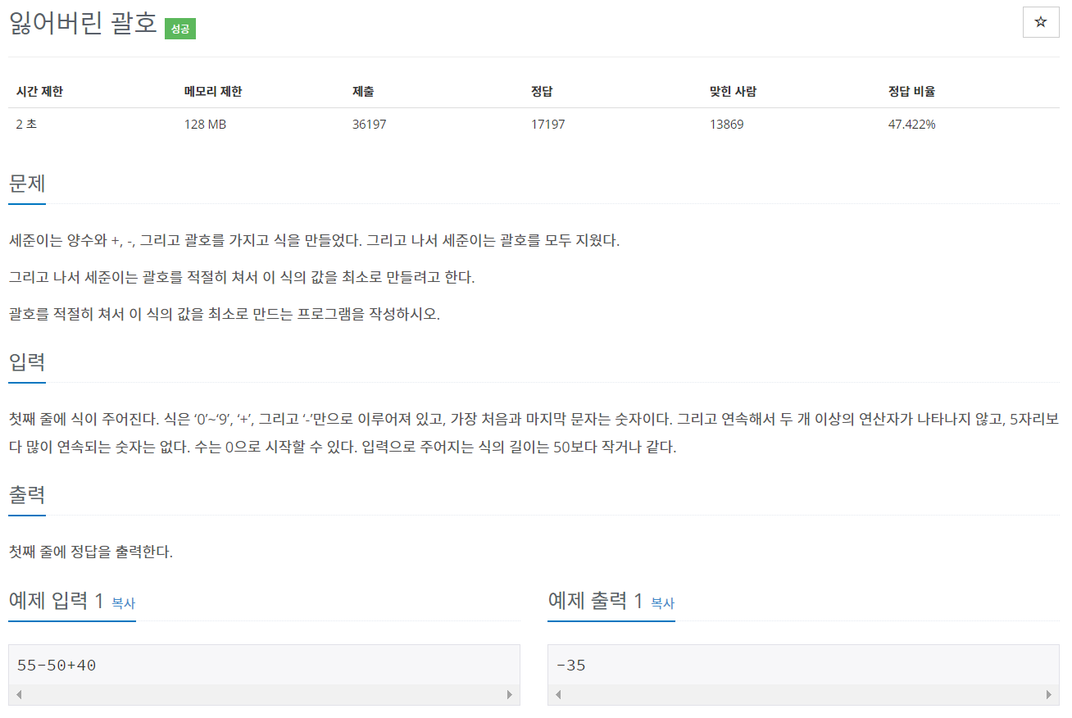This screenshot has height=718, width=1072.
Task: Click the problem title 잃어버린 괄호
Action: (82, 23)
